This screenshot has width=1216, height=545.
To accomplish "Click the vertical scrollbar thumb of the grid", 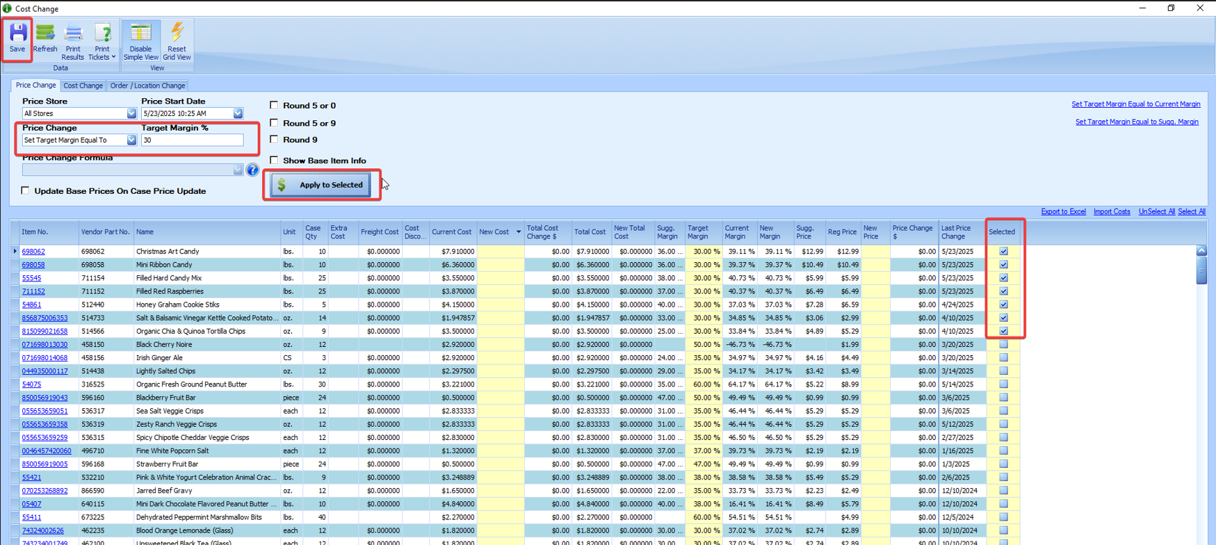I will pyautogui.click(x=1201, y=270).
